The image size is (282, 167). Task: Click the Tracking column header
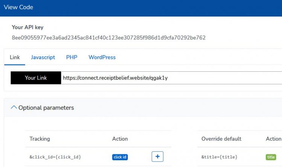point(40,139)
